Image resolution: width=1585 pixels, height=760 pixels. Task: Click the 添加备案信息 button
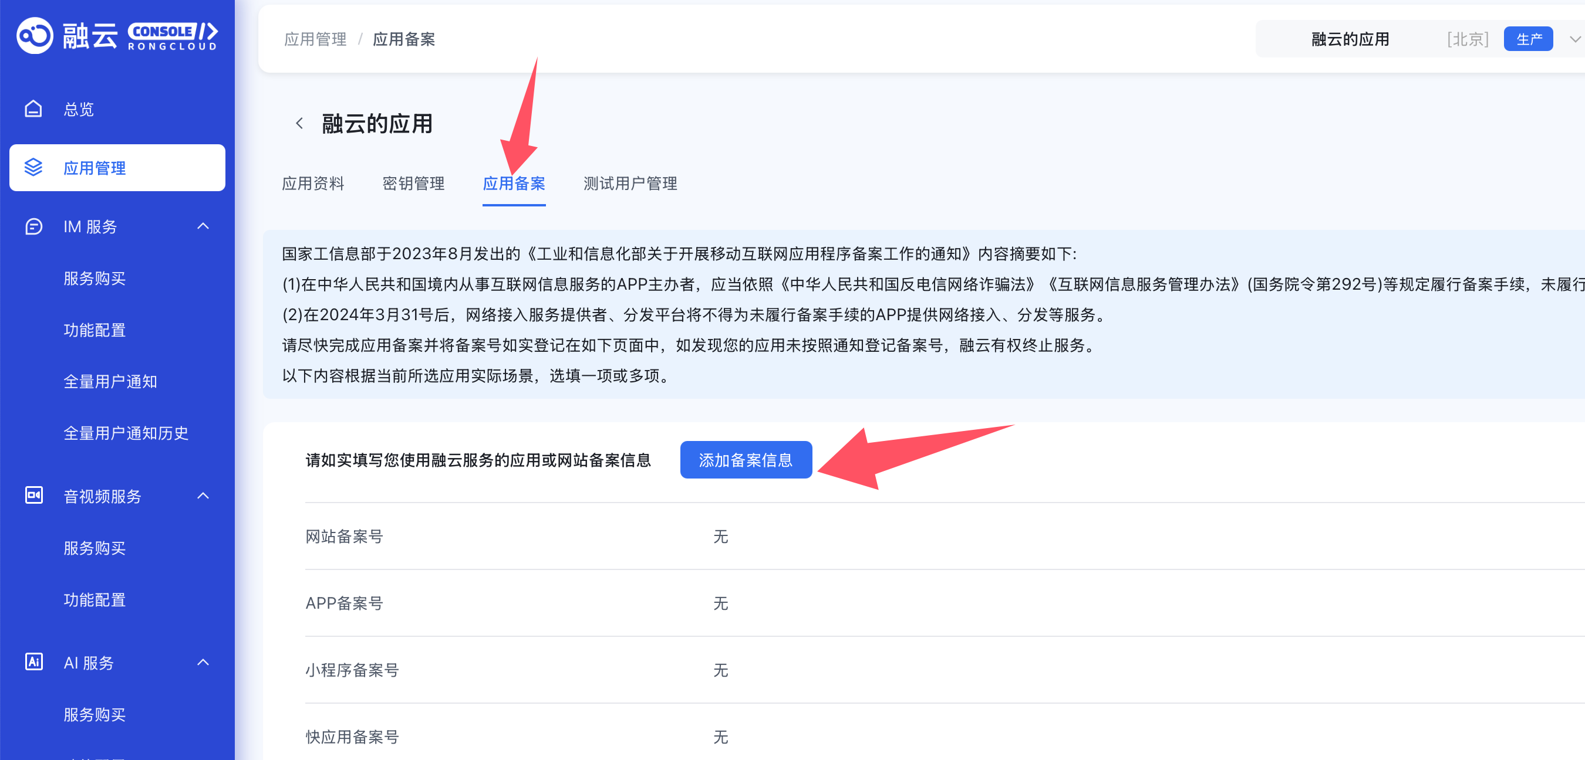(745, 460)
